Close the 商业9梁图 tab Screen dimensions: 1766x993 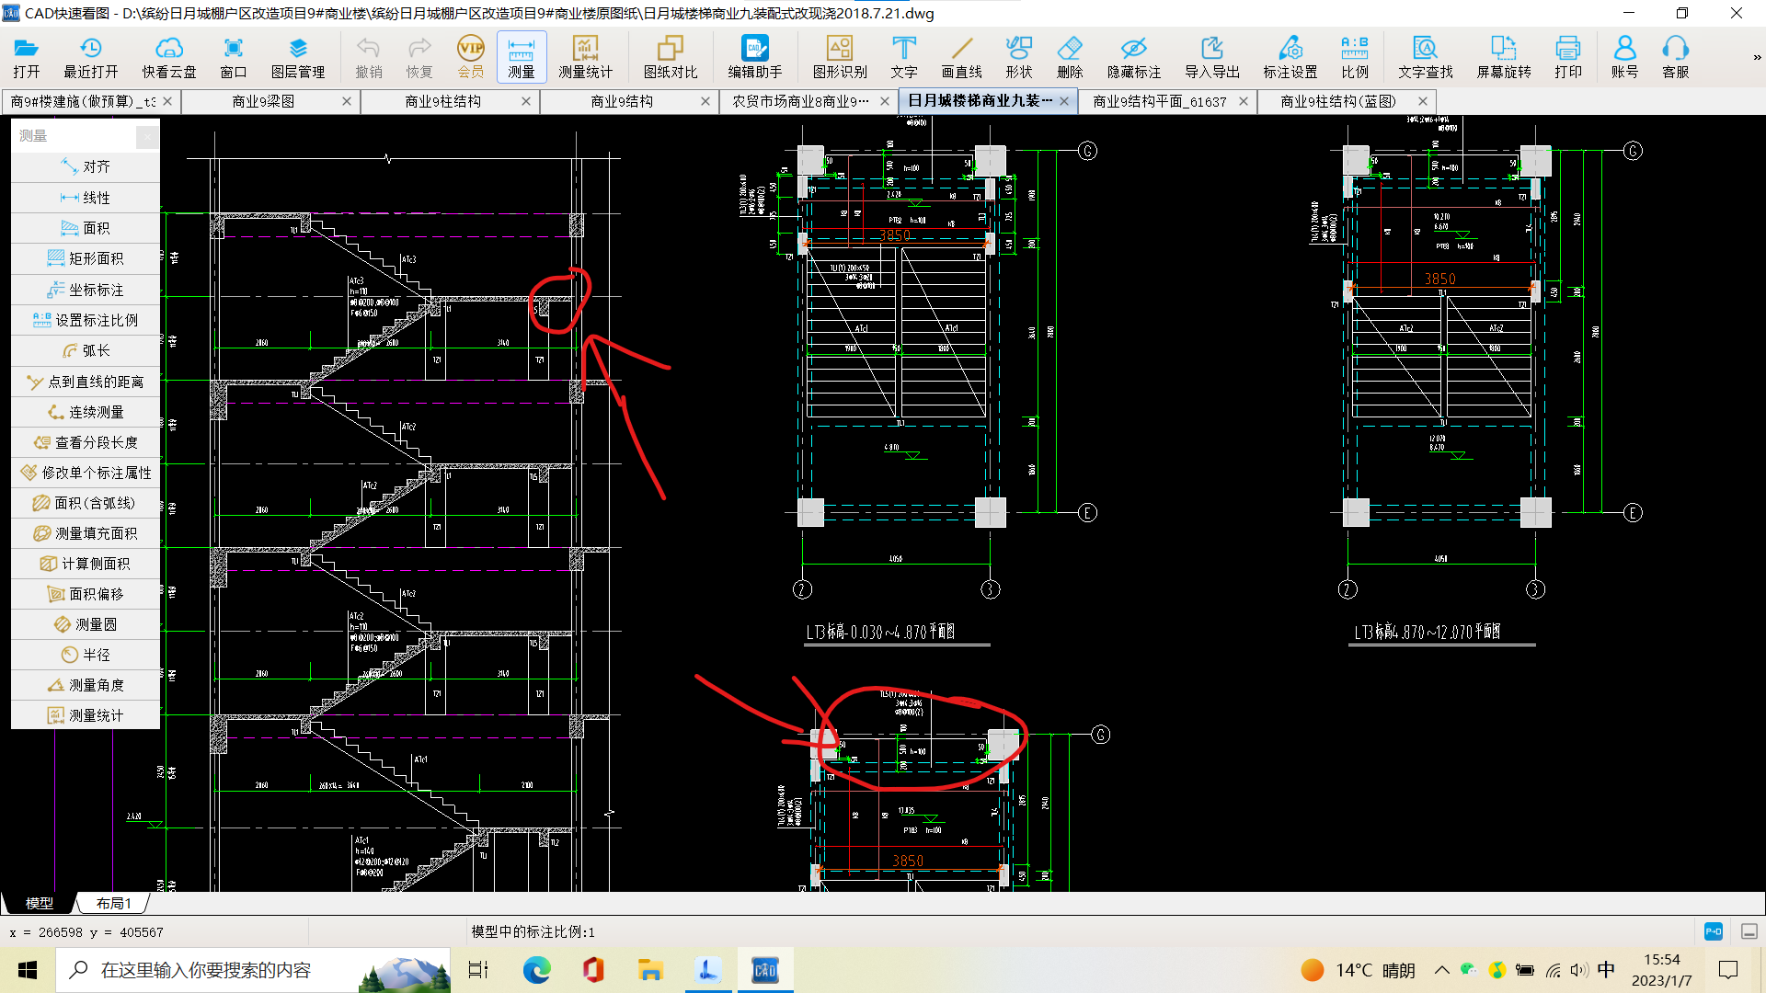347,101
